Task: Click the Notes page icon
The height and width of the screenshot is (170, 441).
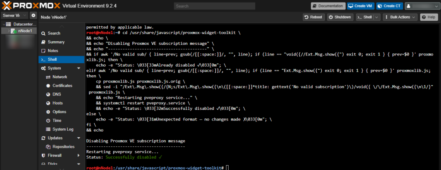Action: (43, 51)
